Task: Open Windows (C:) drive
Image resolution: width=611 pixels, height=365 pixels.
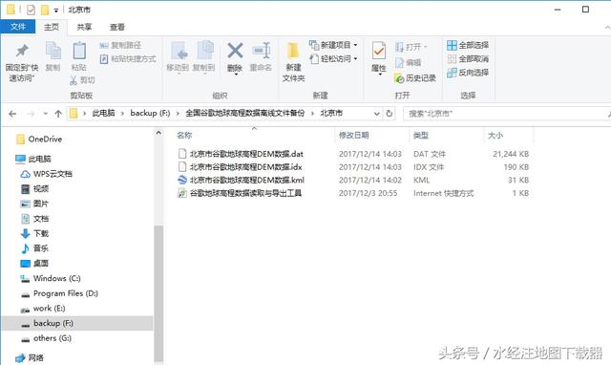Action: [x=51, y=278]
